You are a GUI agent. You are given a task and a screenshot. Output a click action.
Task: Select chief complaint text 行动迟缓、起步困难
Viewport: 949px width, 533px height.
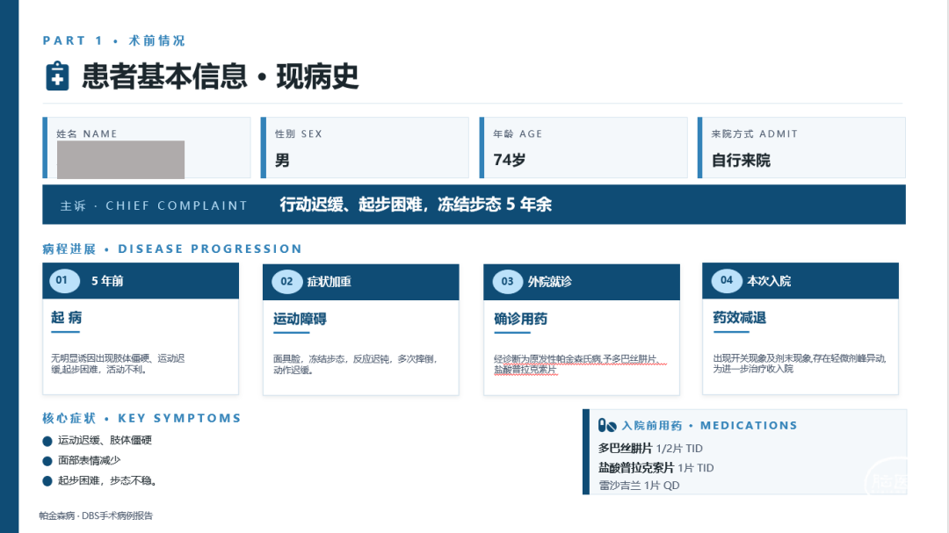[351, 205]
